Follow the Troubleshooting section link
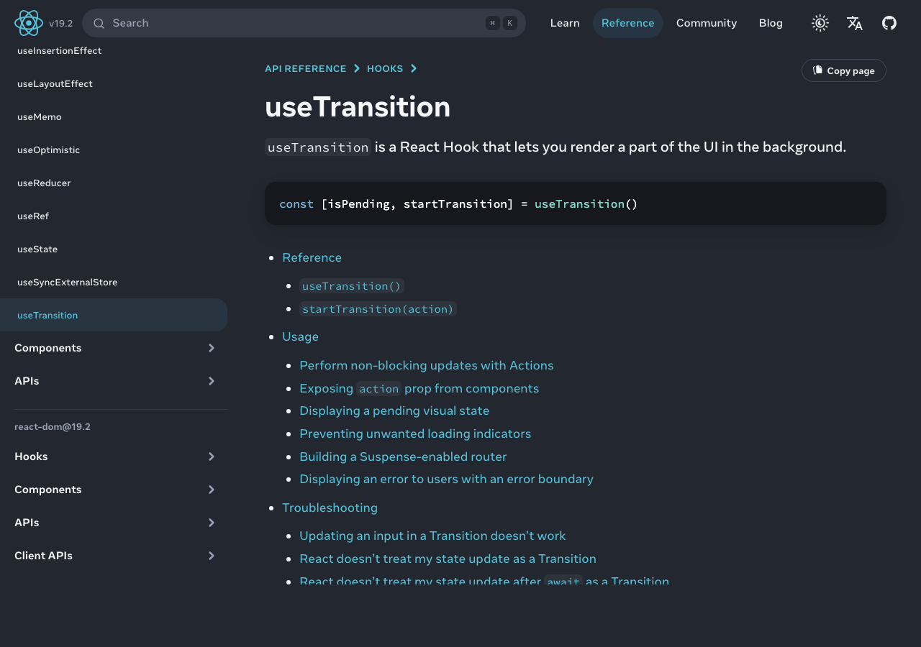Screen dimensions: 921x647 [330, 508]
